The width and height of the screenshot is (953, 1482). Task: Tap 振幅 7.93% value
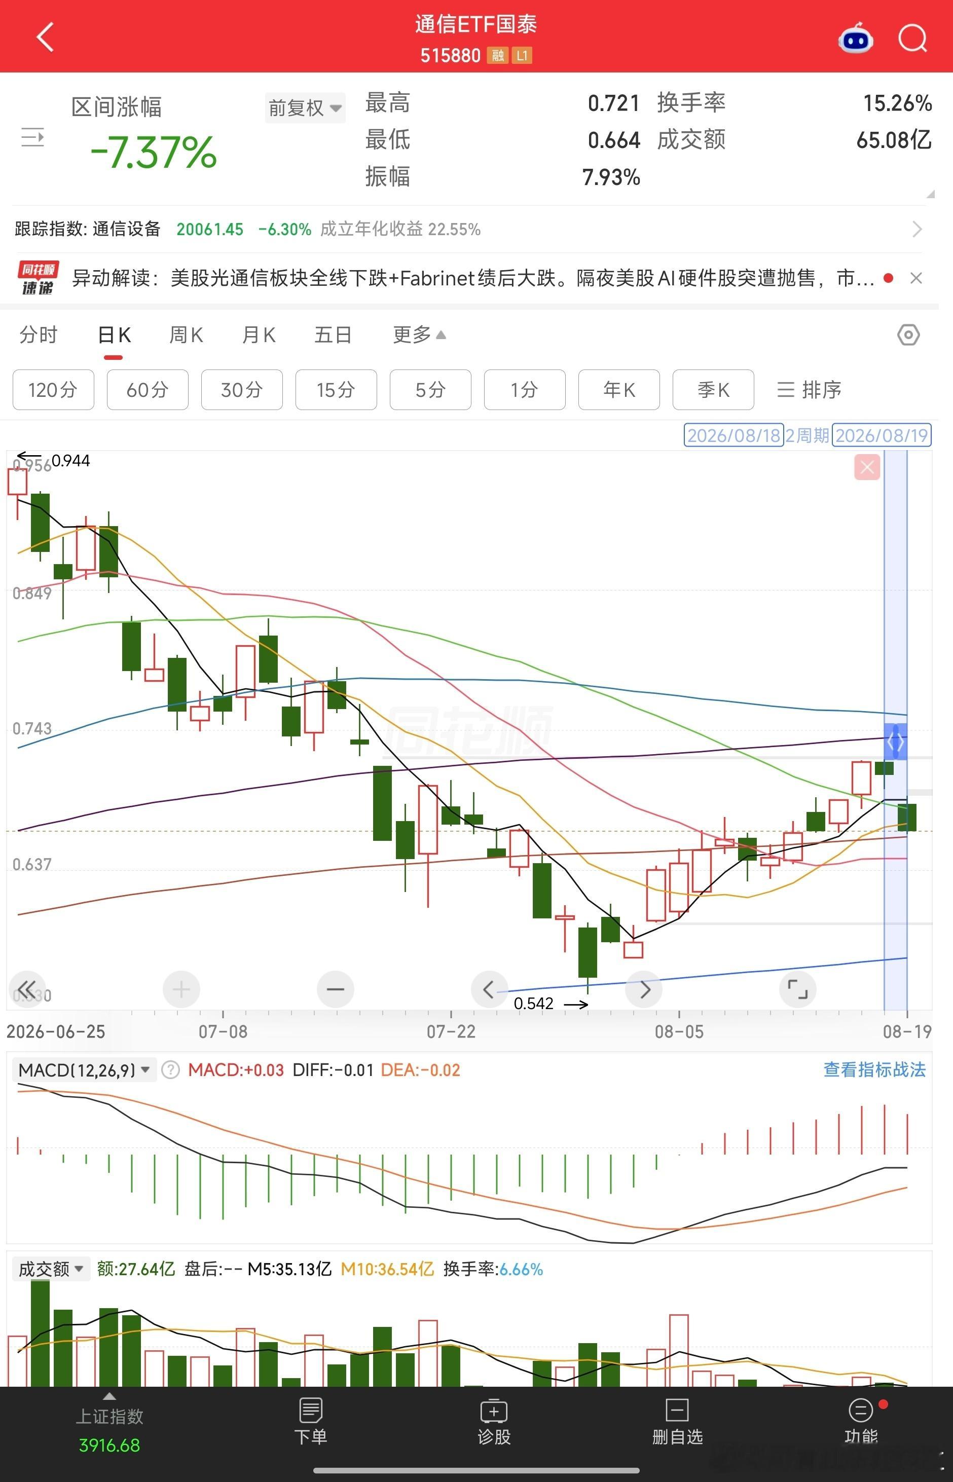point(611,177)
